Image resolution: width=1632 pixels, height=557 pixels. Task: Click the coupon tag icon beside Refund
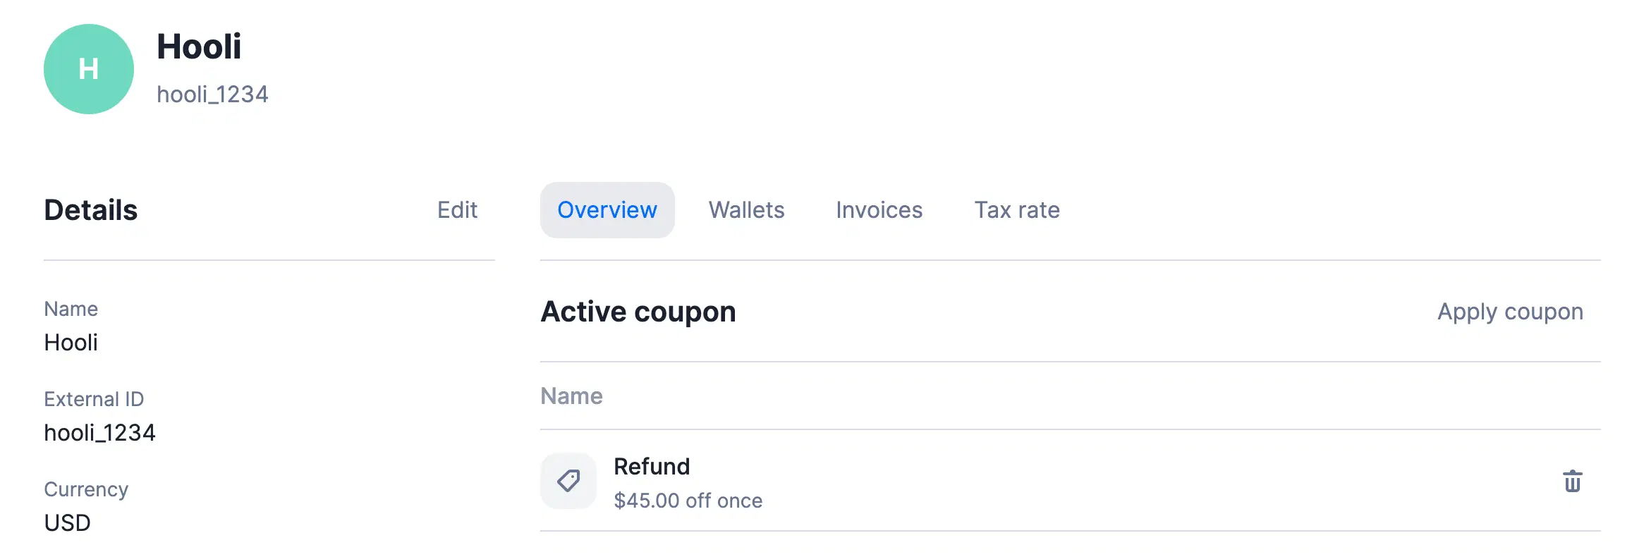(568, 481)
